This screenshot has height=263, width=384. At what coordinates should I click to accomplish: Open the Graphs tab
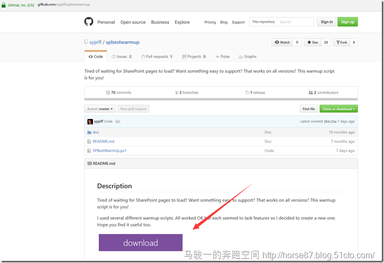(x=248, y=57)
